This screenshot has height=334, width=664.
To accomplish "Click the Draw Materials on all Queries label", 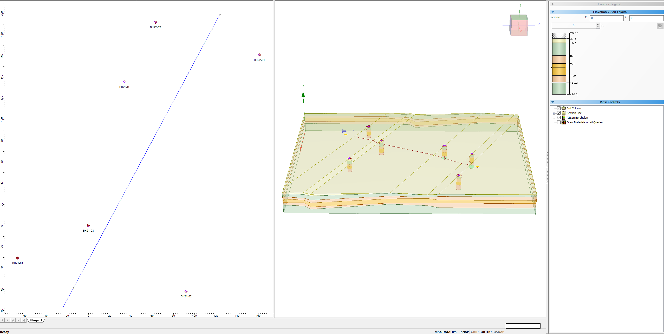I will tap(585, 122).
